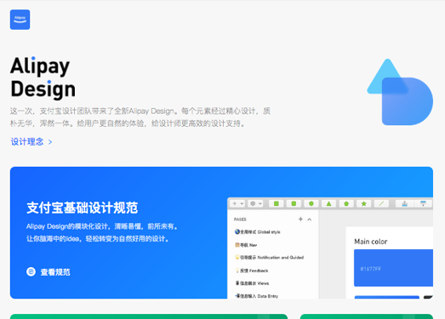The width and height of the screenshot is (445, 319).
Task: Click the #1677FF main color swatch
Action: click(x=393, y=268)
